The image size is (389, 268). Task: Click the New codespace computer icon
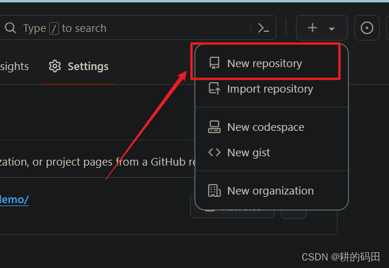click(214, 127)
